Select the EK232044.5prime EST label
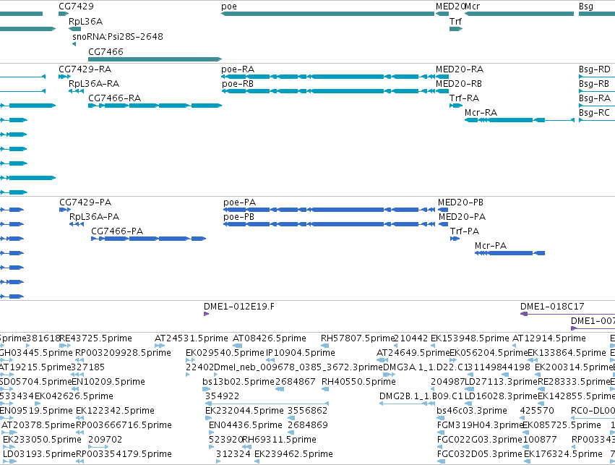This screenshot has height=465, width=615. pyautogui.click(x=245, y=411)
